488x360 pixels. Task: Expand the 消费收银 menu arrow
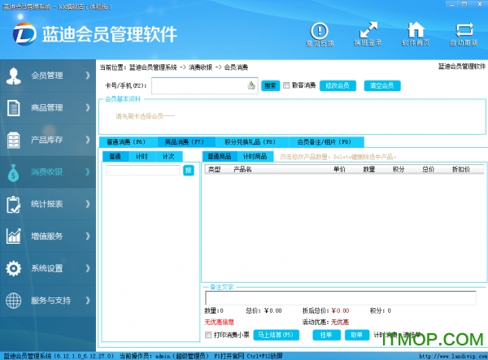[88, 172]
